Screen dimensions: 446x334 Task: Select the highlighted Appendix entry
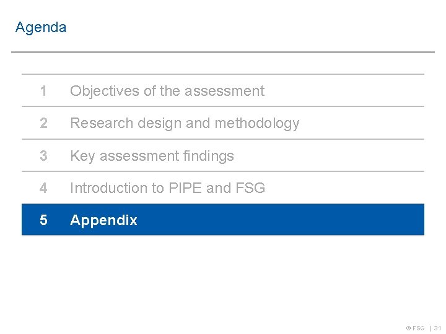(103, 220)
